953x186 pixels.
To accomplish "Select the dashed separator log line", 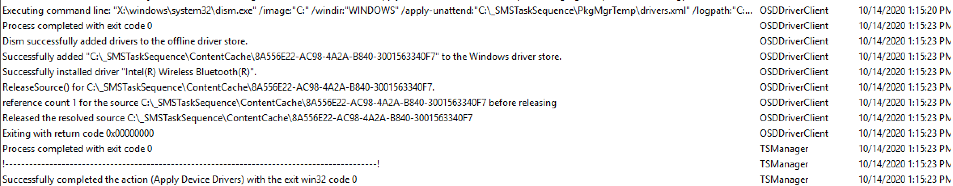I will pos(191,164).
